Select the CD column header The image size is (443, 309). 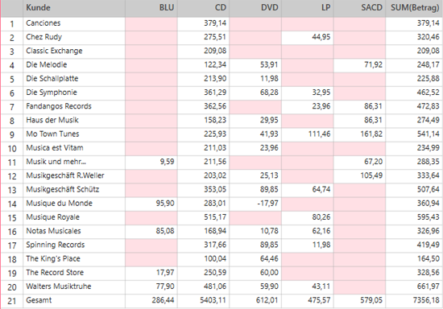coord(204,8)
